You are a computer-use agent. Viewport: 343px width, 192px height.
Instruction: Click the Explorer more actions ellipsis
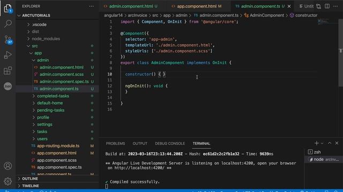coord(92,6)
